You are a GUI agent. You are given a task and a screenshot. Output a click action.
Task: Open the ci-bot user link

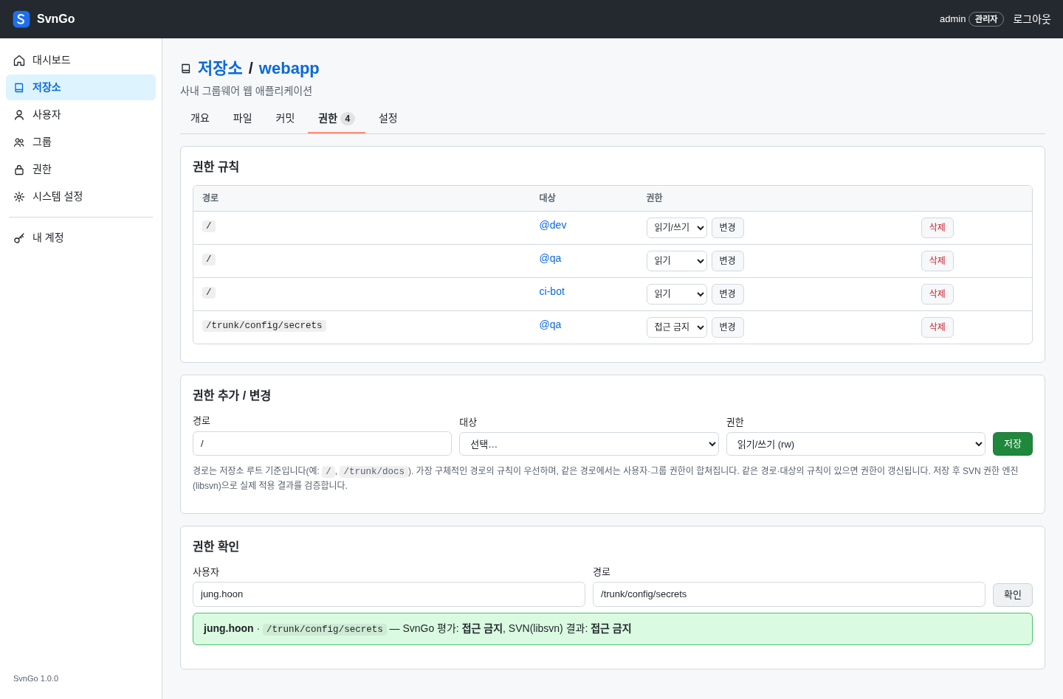pyautogui.click(x=552, y=291)
